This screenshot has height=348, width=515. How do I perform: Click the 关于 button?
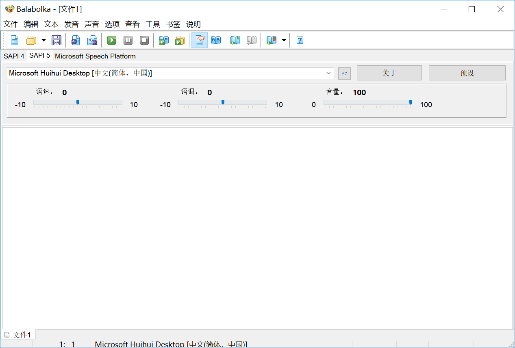coord(389,73)
